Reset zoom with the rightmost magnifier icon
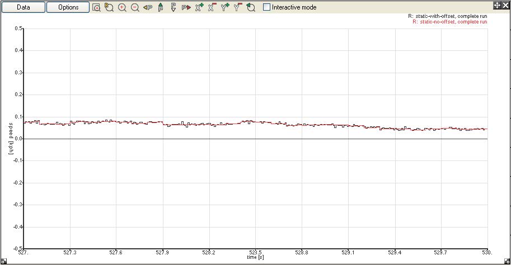Viewport: 511px width, 265px height. [251, 7]
